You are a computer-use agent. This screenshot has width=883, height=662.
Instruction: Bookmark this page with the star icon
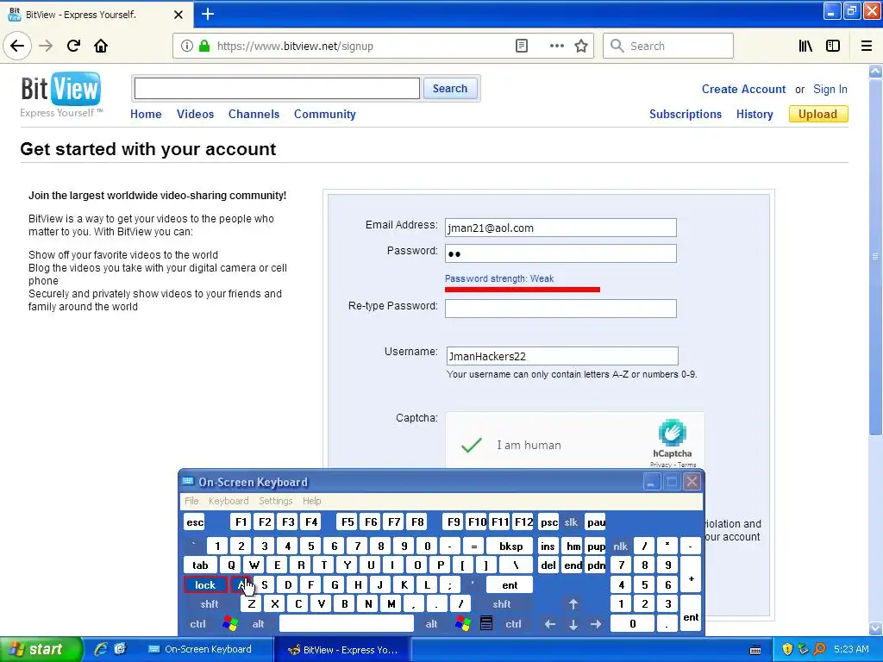click(x=581, y=47)
